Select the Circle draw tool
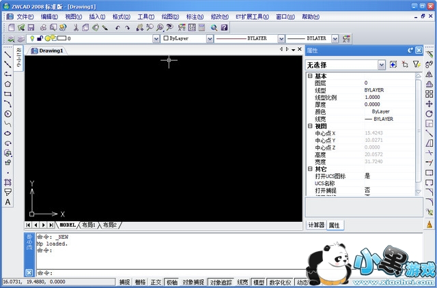437x288 pixels. [8, 113]
